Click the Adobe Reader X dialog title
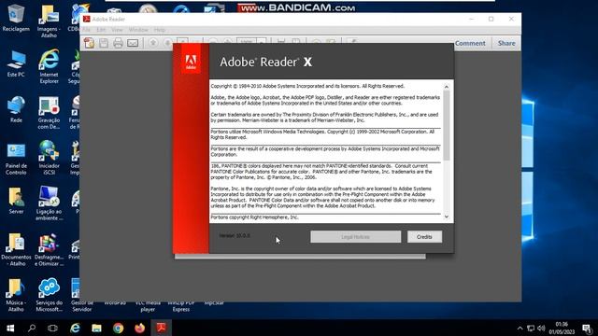 point(265,62)
